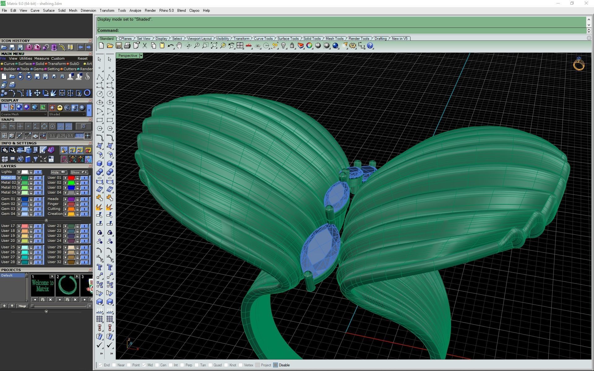The image size is (594, 371).
Task: Click the gold ring Matrix logo in viewport corner
Action: [579, 64]
